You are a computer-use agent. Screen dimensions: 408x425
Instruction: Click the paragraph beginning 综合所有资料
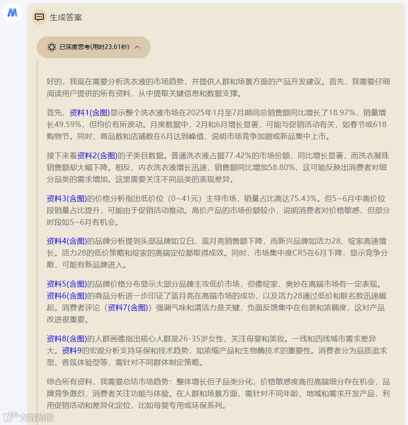[x=218, y=393]
